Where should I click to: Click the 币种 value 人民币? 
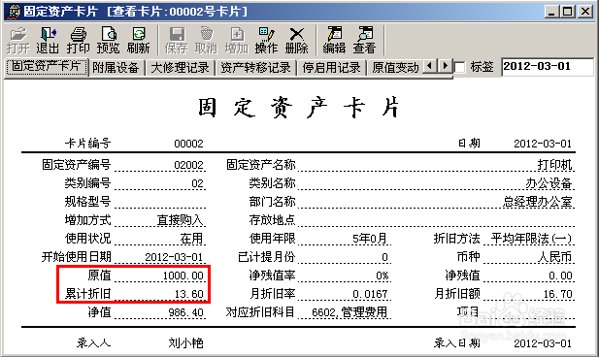click(x=554, y=256)
